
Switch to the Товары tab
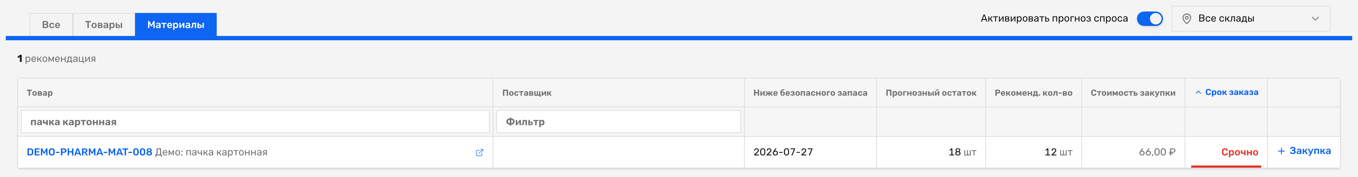pyautogui.click(x=104, y=25)
